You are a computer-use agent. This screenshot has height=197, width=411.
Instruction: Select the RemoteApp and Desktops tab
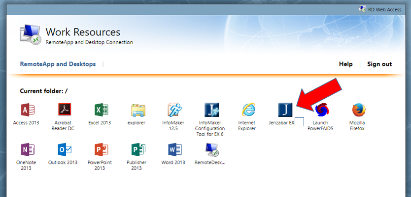point(58,64)
